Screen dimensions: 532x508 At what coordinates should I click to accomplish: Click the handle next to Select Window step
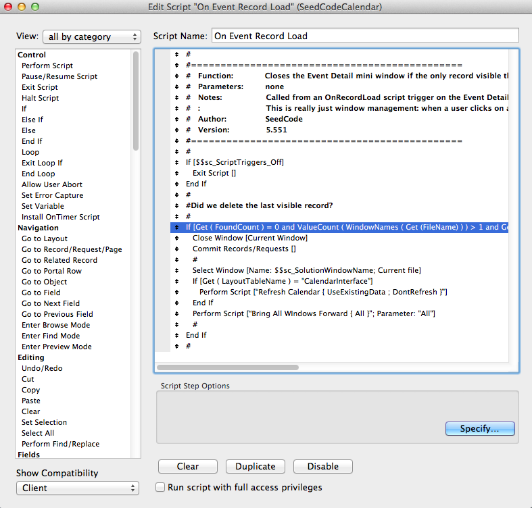pos(177,270)
